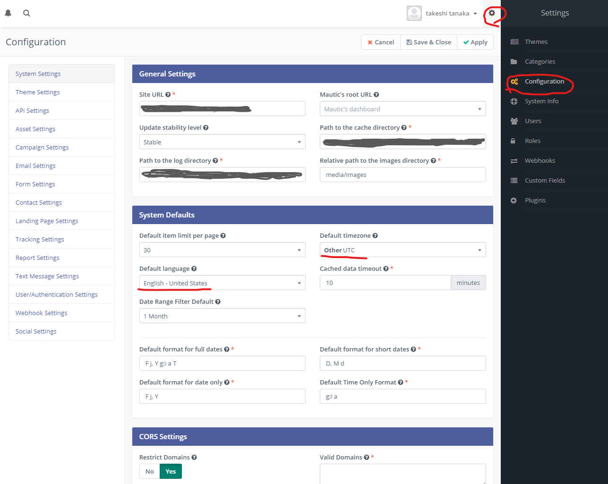608x484 pixels.
Task: Click help icon beside Default timezone
Action: [x=375, y=236]
